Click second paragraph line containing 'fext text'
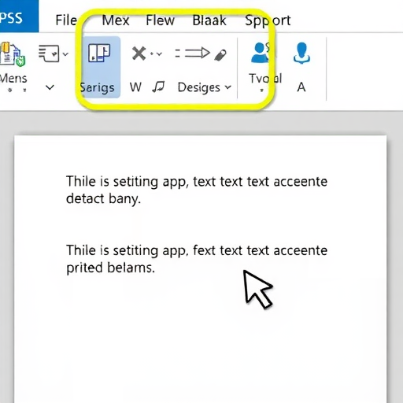 click(x=197, y=250)
